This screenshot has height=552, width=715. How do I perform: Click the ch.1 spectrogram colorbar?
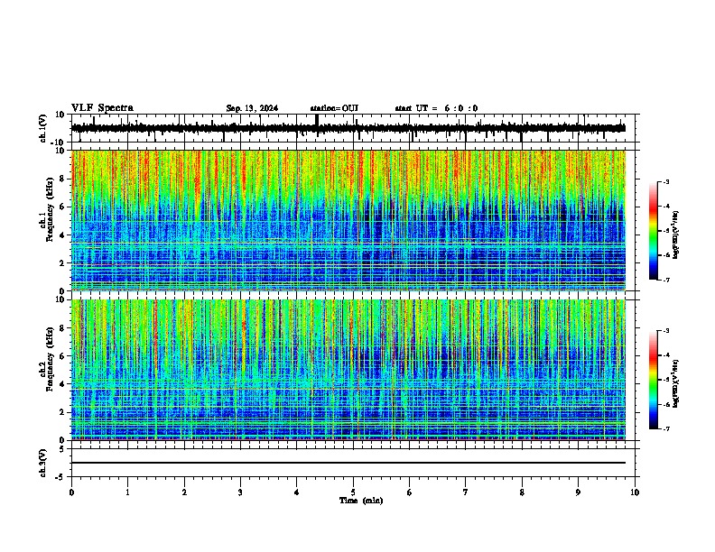(654, 231)
